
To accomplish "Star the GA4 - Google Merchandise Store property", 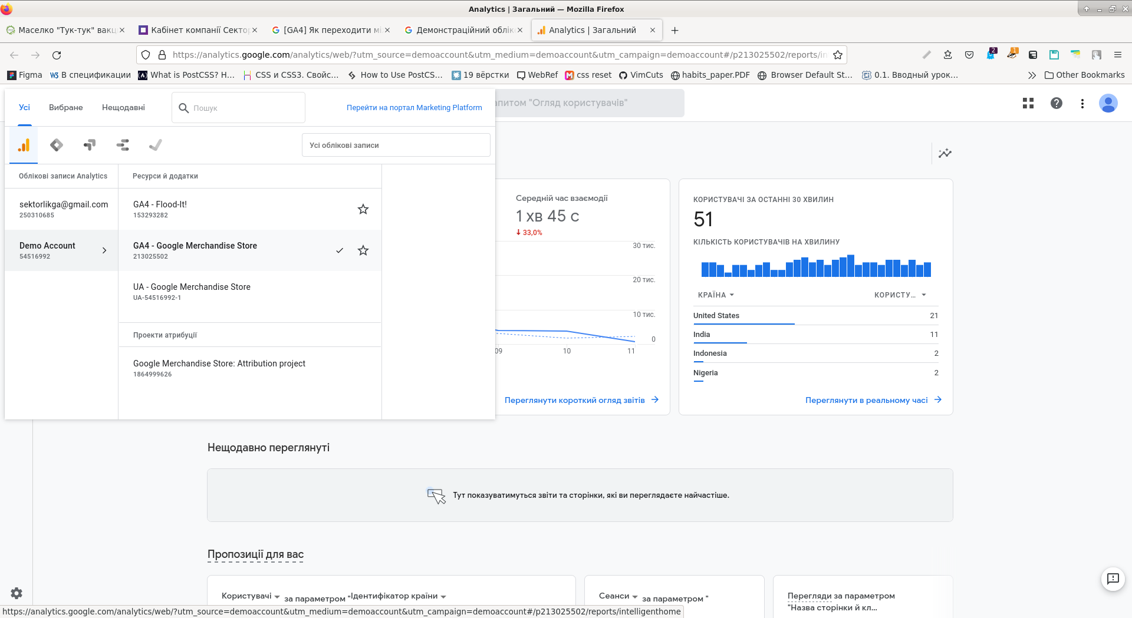I will point(363,250).
